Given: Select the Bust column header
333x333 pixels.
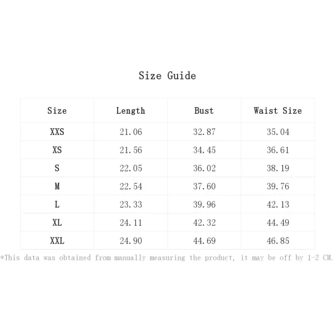Looking at the screenshot, I should [x=204, y=110].
